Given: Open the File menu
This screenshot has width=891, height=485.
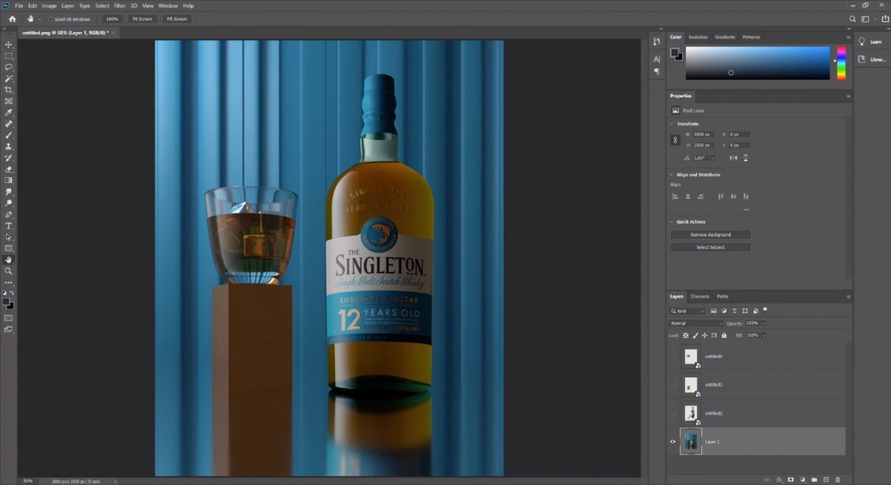Looking at the screenshot, I should pos(19,6).
